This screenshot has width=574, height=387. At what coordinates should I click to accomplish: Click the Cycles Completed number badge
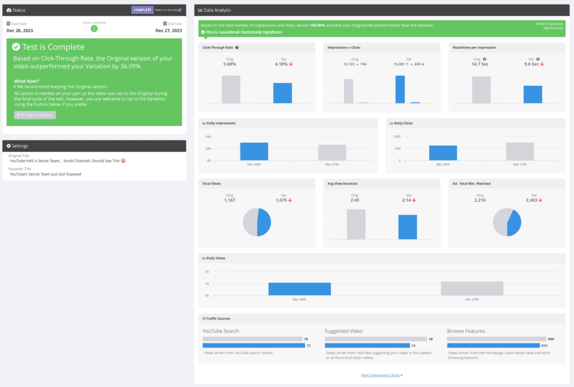click(94, 29)
